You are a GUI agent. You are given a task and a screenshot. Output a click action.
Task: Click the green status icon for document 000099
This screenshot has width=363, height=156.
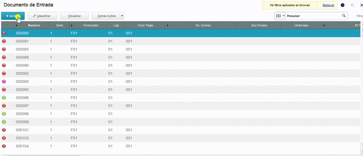[x=4, y=122]
